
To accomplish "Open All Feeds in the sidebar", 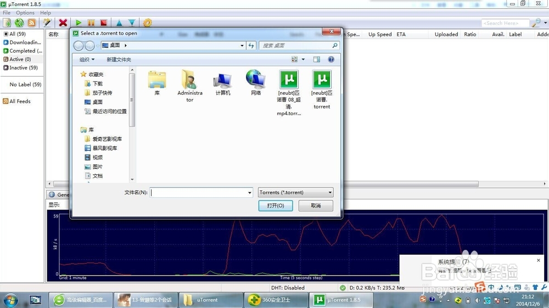I will pos(17,101).
